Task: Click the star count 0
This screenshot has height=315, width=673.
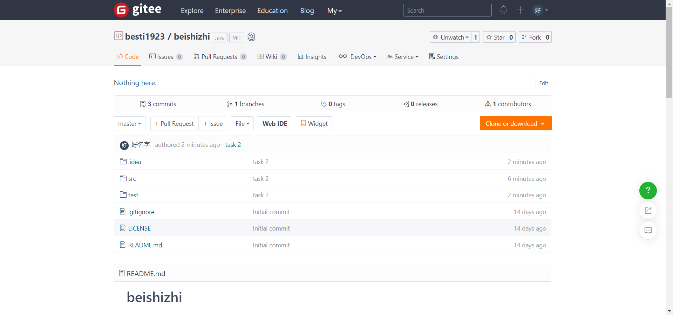Action: pos(511,37)
